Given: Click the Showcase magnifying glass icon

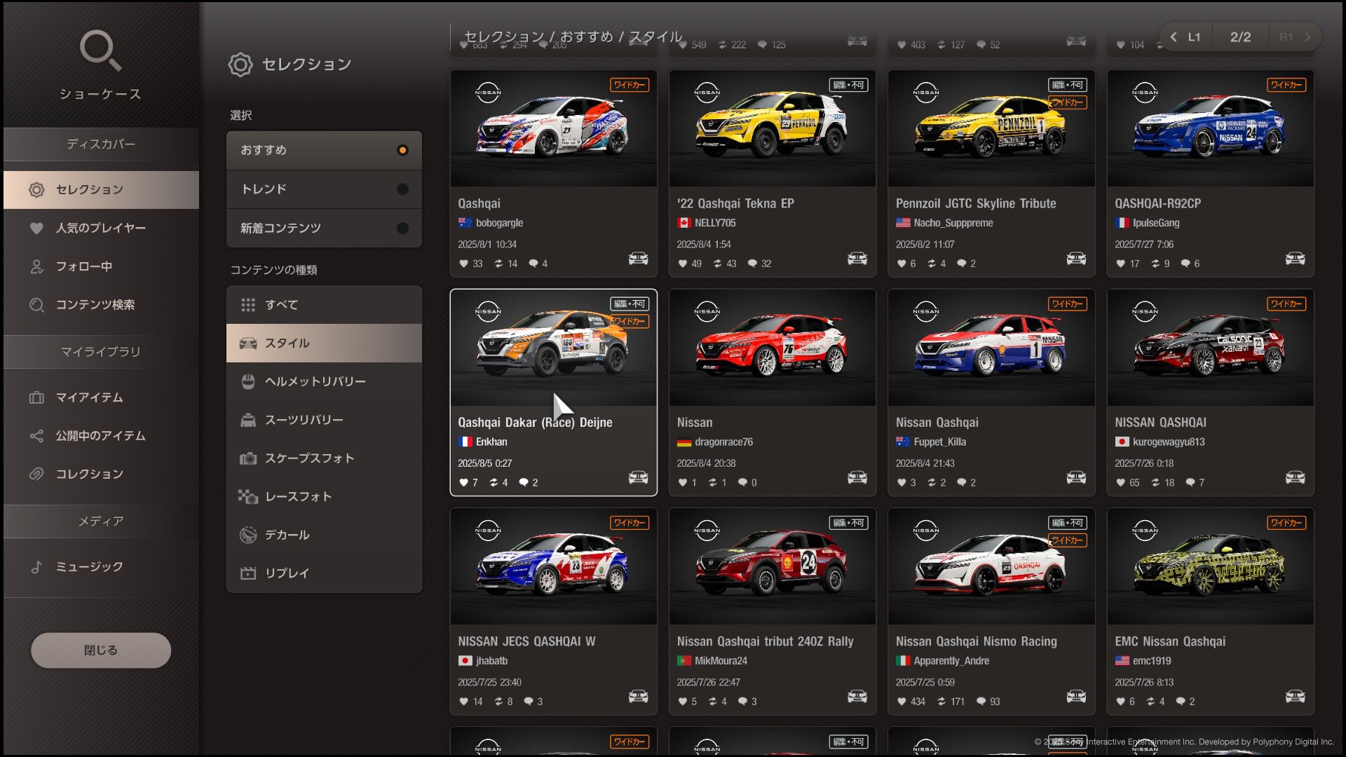Looking at the screenshot, I should tap(100, 50).
